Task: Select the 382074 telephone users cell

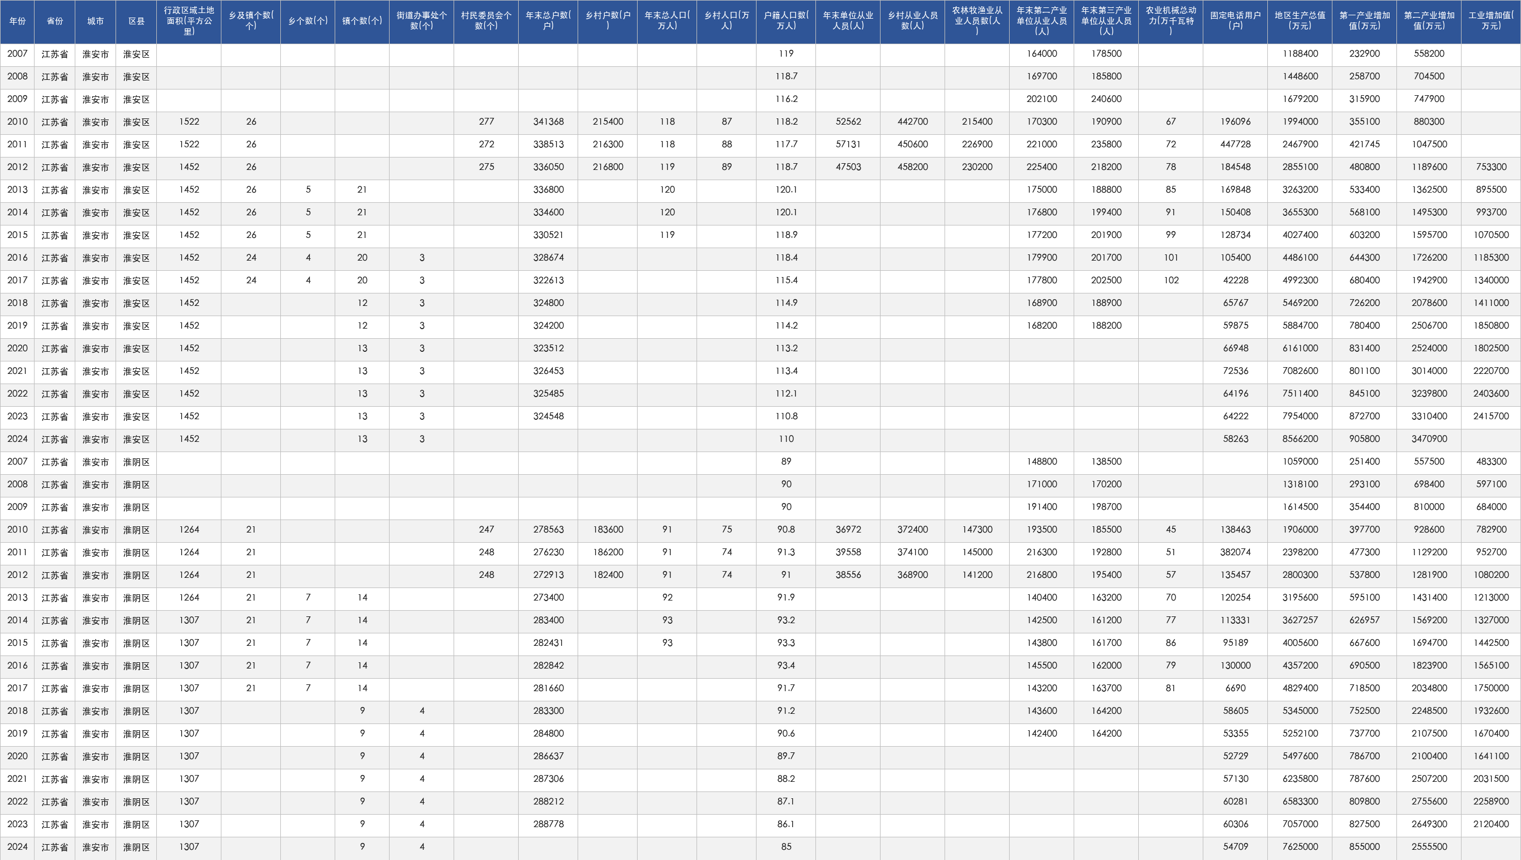Action: pos(1235,552)
